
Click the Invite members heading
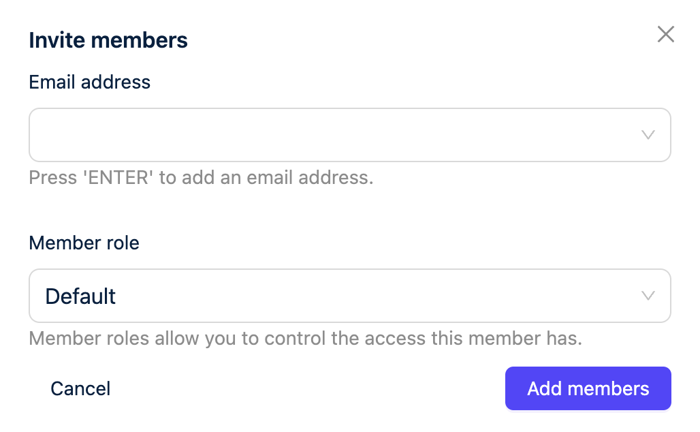pos(108,40)
